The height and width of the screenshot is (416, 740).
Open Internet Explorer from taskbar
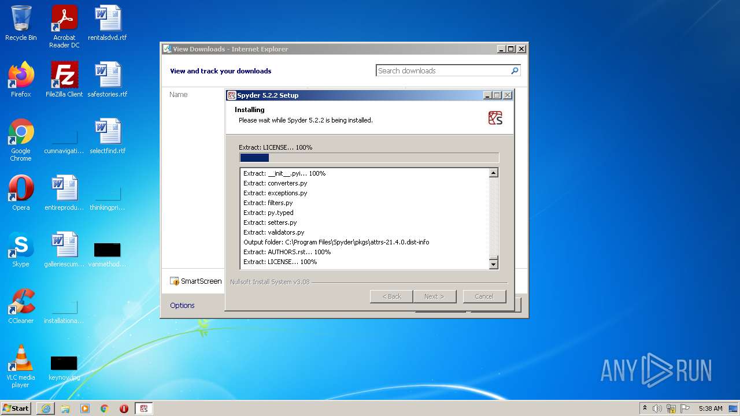[x=46, y=408]
